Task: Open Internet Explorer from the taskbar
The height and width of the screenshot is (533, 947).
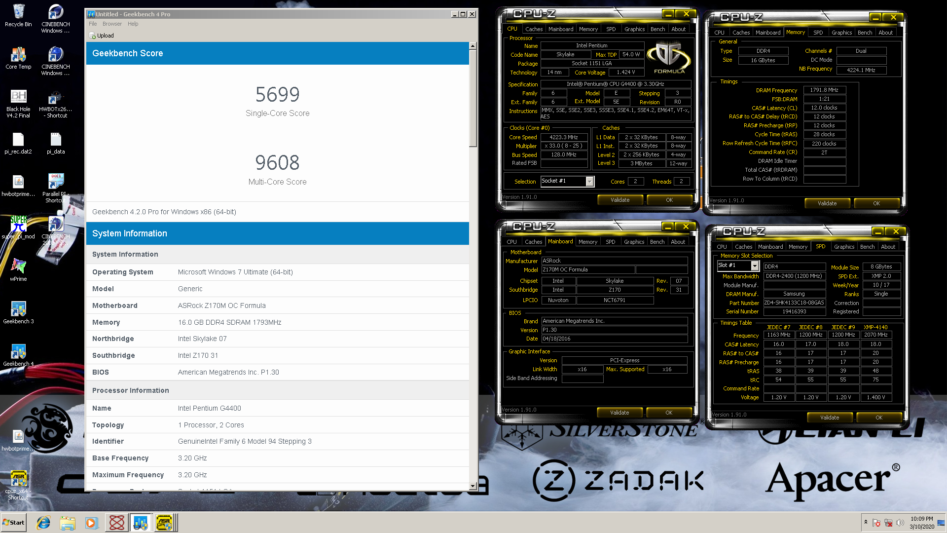Action: pos(44,523)
